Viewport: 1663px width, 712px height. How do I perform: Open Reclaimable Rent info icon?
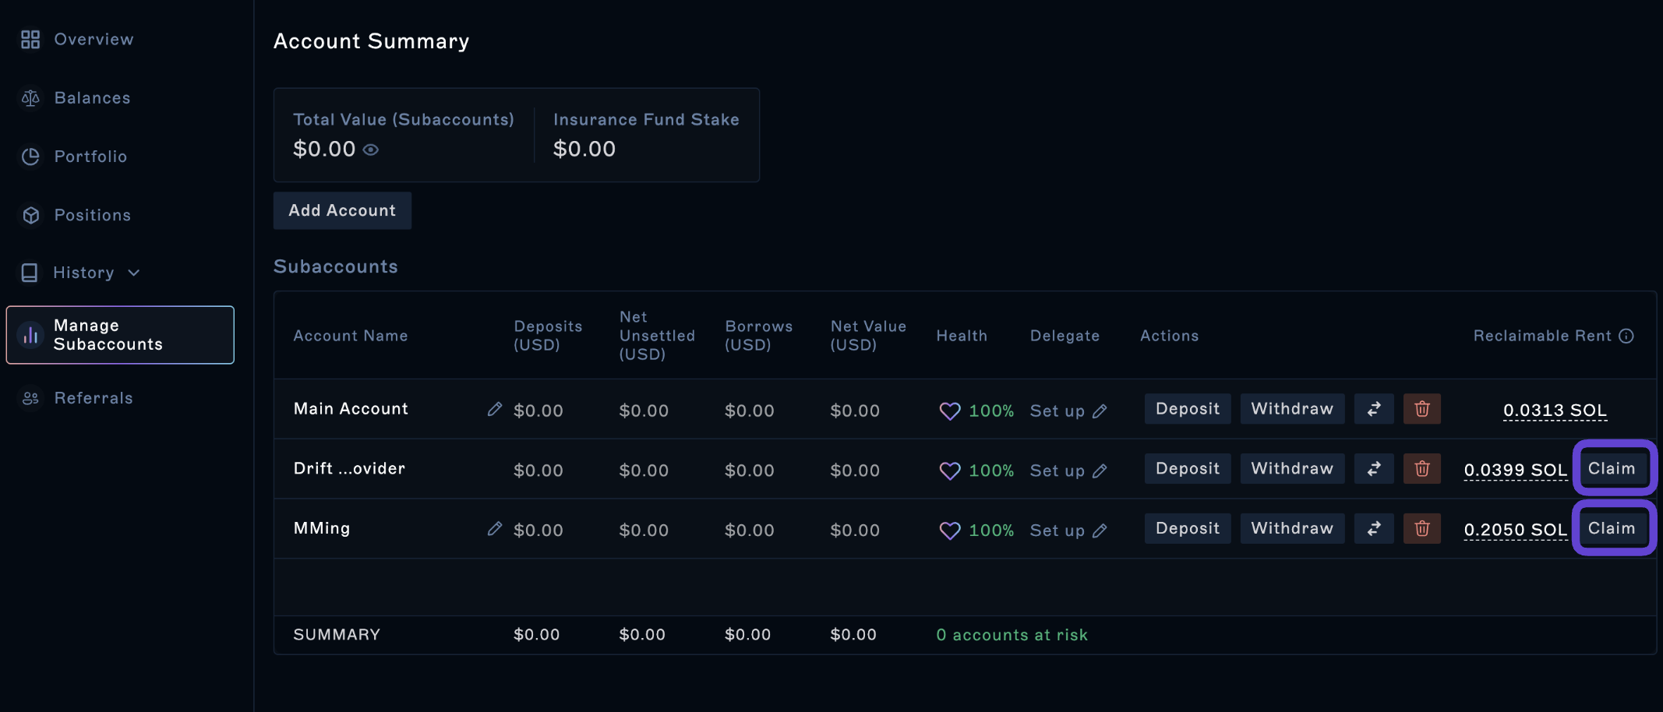(1626, 336)
